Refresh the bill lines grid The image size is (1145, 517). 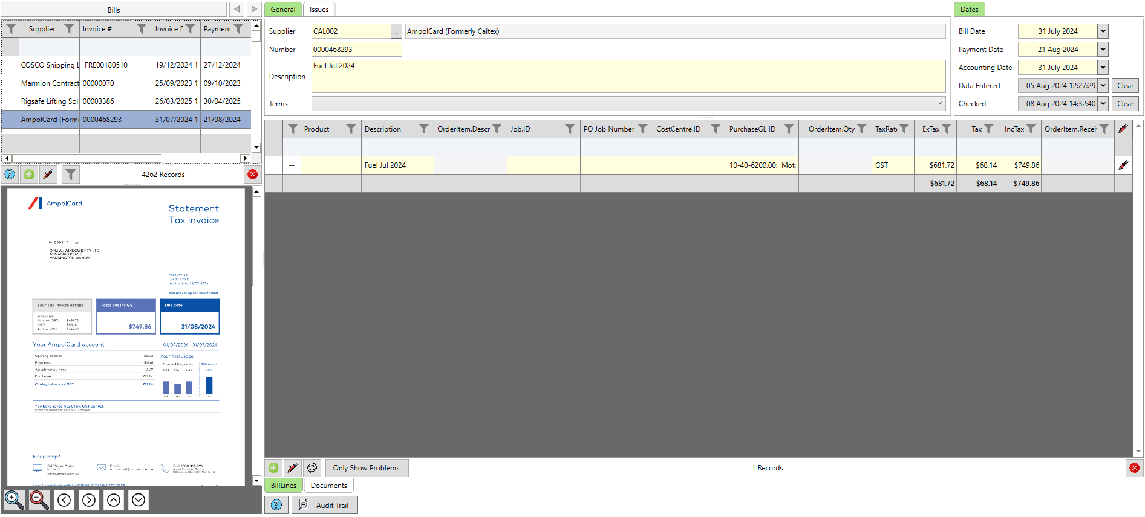point(312,468)
